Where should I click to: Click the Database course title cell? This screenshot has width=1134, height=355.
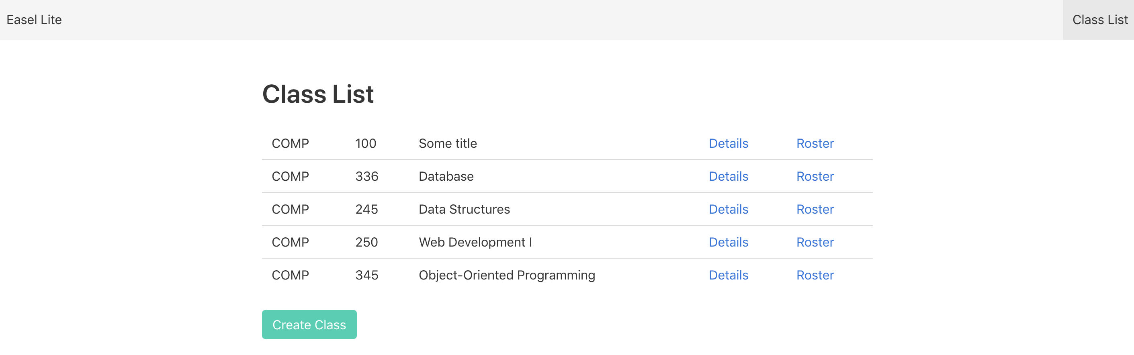click(446, 176)
